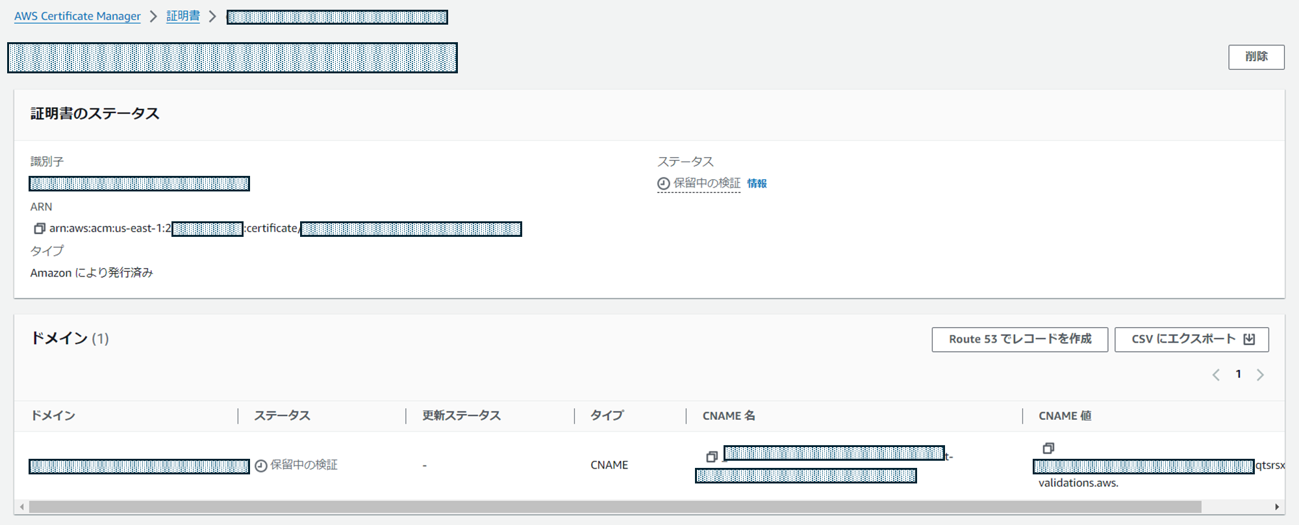Click the ステータス column header in the domains table
1299x525 pixels.
[x=282, y=416]
